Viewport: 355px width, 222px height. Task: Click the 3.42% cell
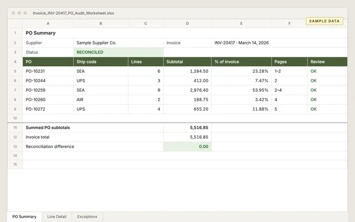pos(241,99)
